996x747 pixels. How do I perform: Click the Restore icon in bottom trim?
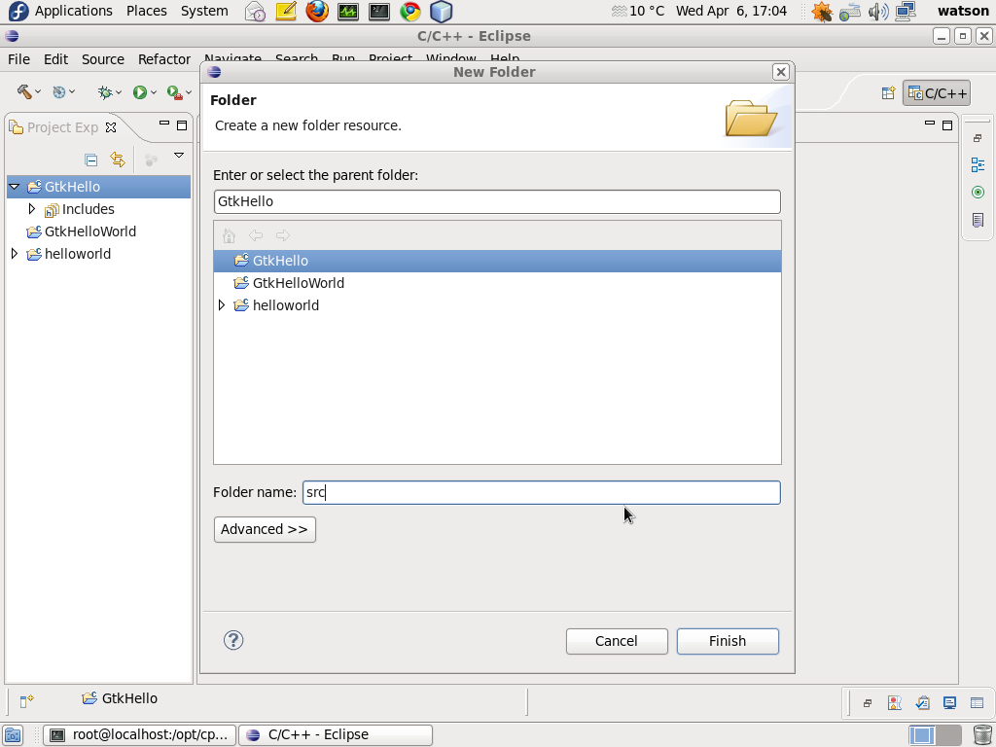tap(867, 703)
